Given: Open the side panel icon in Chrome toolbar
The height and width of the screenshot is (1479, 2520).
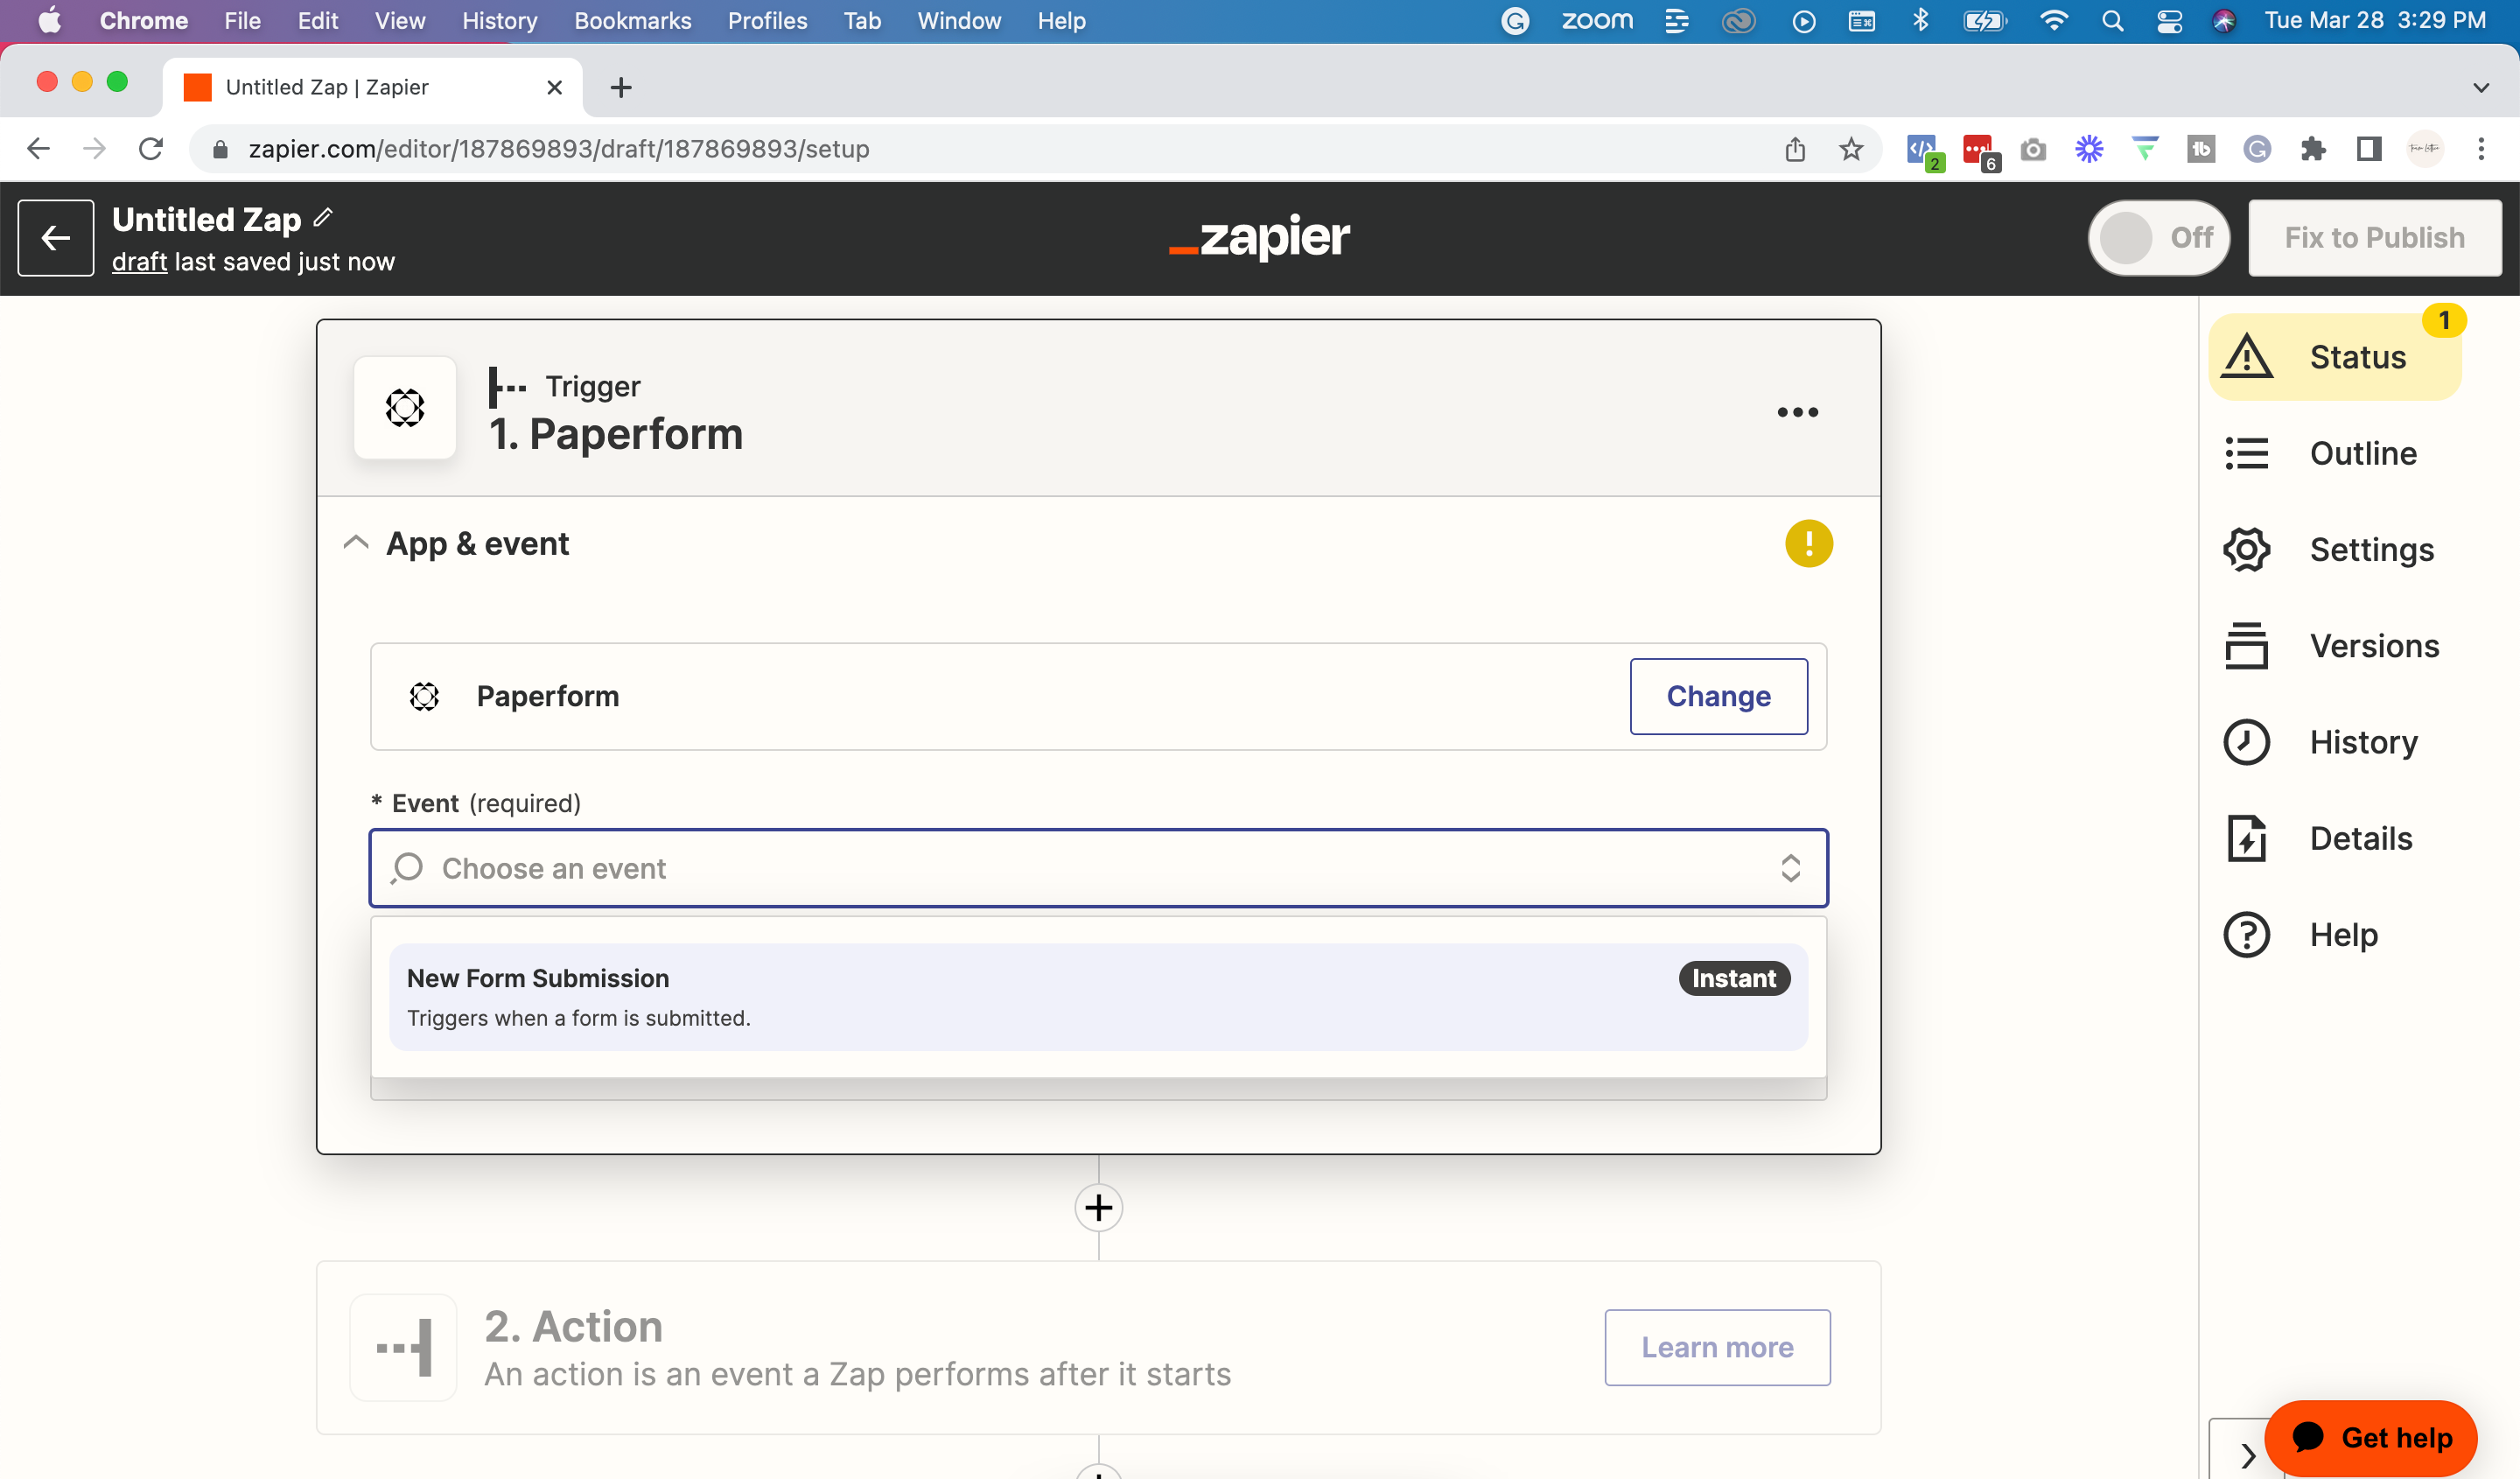Looking at the screenshot, I should tap(2369, 149).
